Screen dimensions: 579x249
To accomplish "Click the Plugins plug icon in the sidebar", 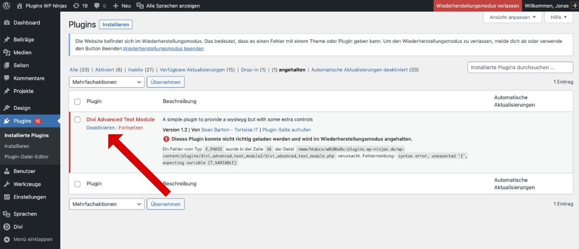I will (x=7, y=121).
